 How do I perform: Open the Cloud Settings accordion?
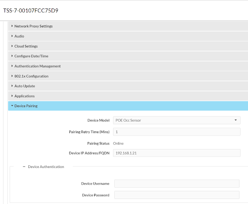(x=26, y=46)
